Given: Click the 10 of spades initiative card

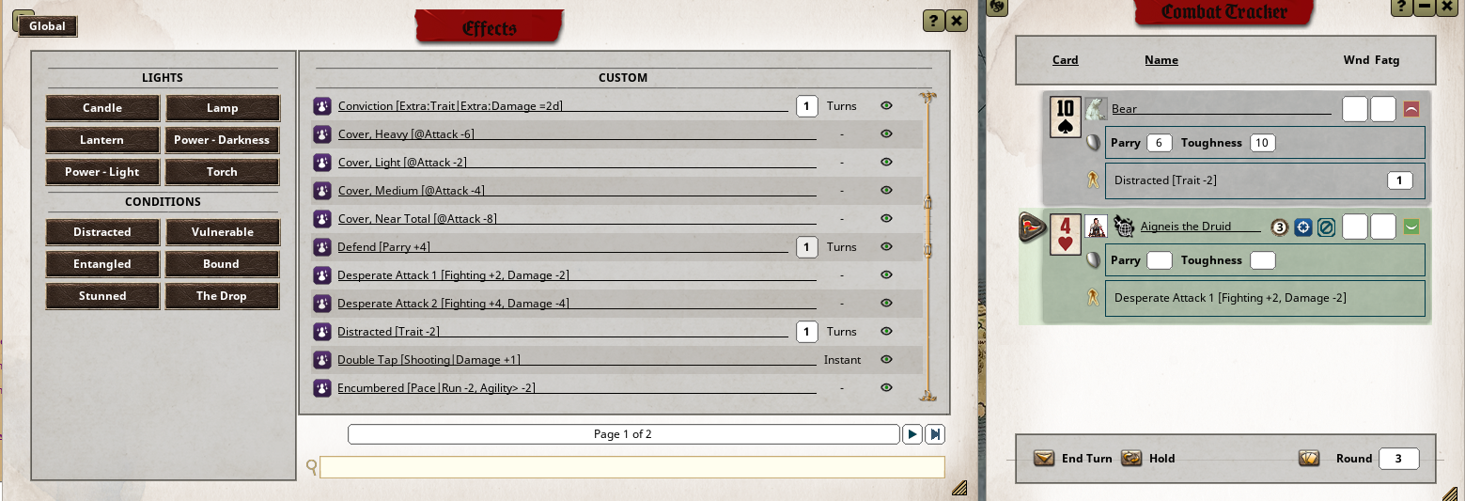Looking at the screenshot, I should (x=1065, y=117).
